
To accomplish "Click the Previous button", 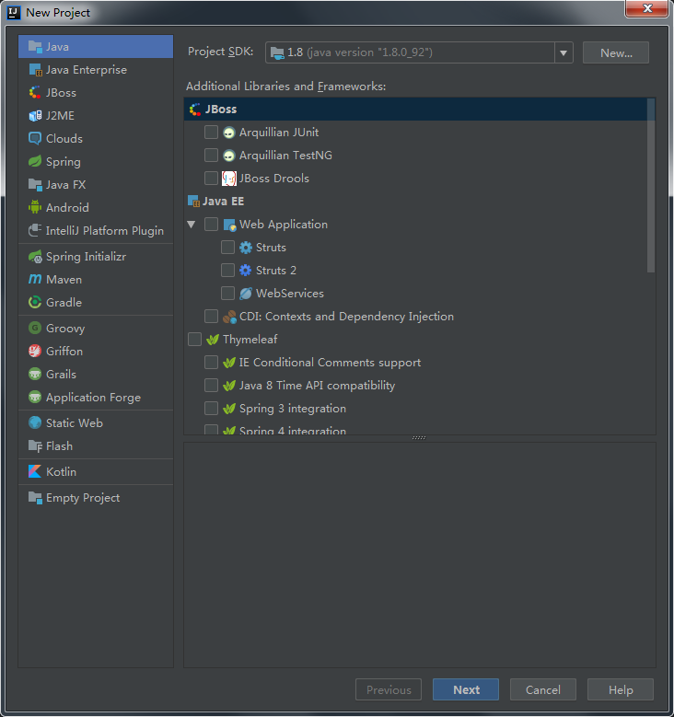I will click(389, 689).
